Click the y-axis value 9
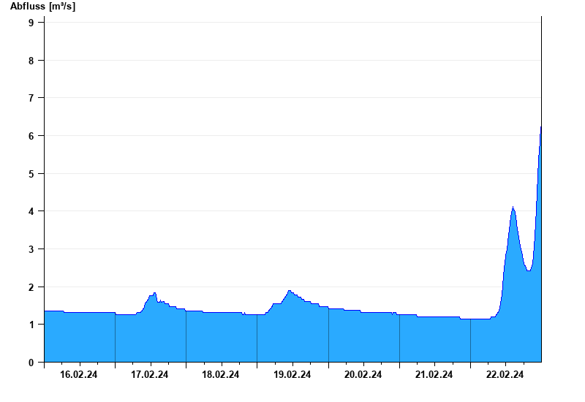This screenshot has width=585, height=402. [x=31, y=23]
